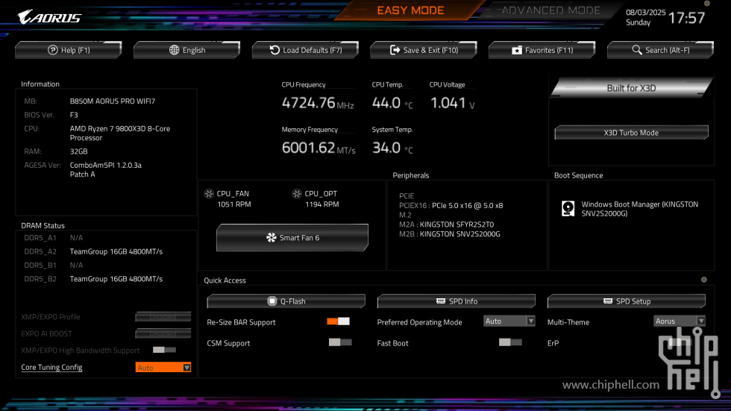Image resolution: width=731 pixels, height=411 pixels.
Task: Toggle Fast Boot switch
Action: (510, 342)
